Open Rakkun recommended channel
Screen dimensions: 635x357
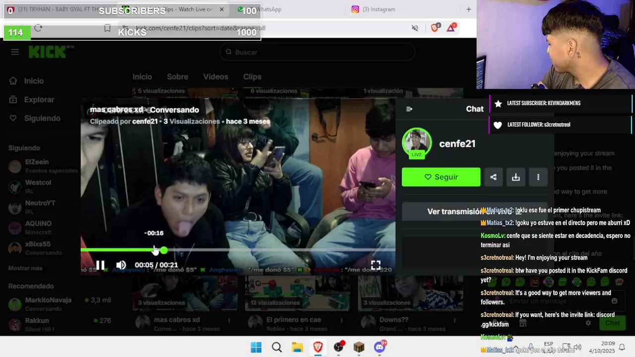[60, 324]
